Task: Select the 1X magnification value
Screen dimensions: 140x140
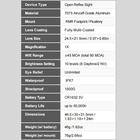Action: (x=67, y=47)
